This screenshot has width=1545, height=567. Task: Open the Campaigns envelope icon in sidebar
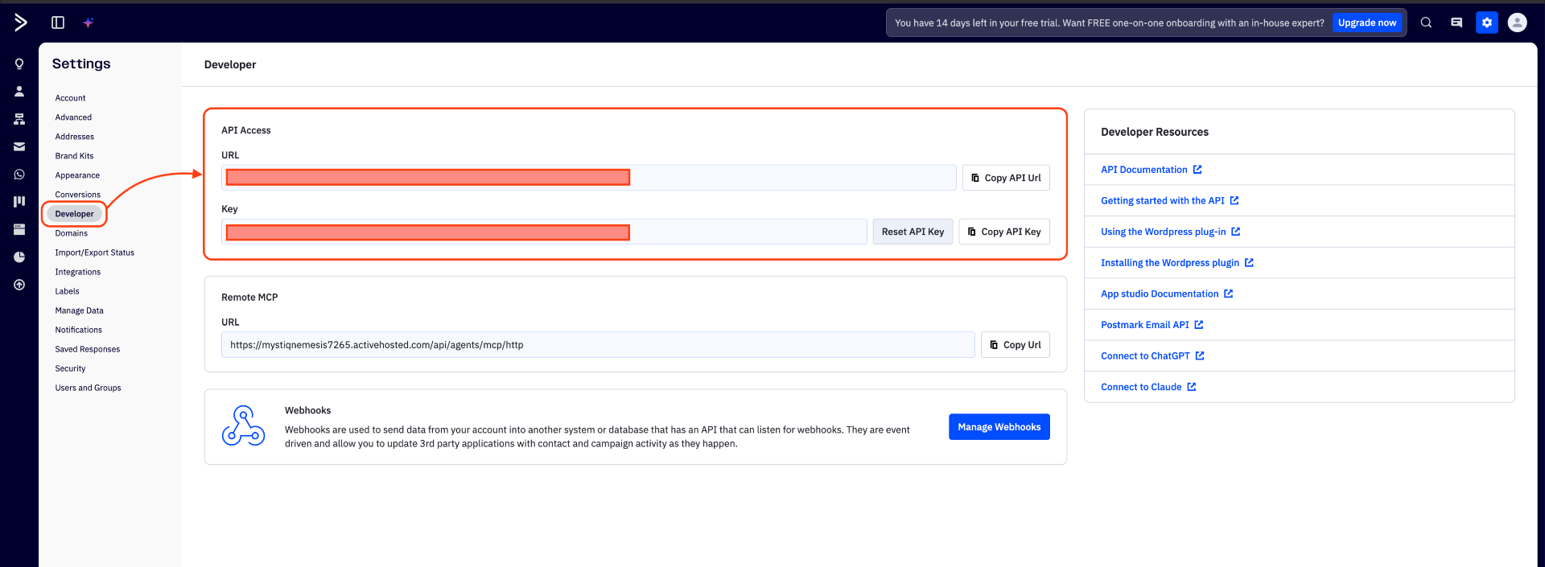[19, 147]
